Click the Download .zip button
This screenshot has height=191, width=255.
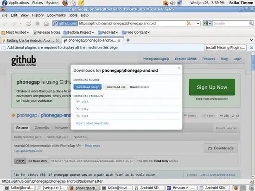click(116, 87)
